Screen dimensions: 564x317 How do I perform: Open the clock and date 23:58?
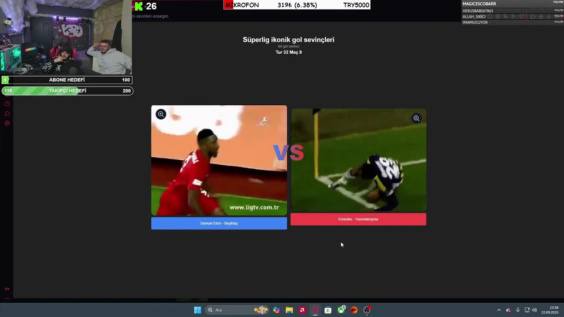click(x=551, y=310)
